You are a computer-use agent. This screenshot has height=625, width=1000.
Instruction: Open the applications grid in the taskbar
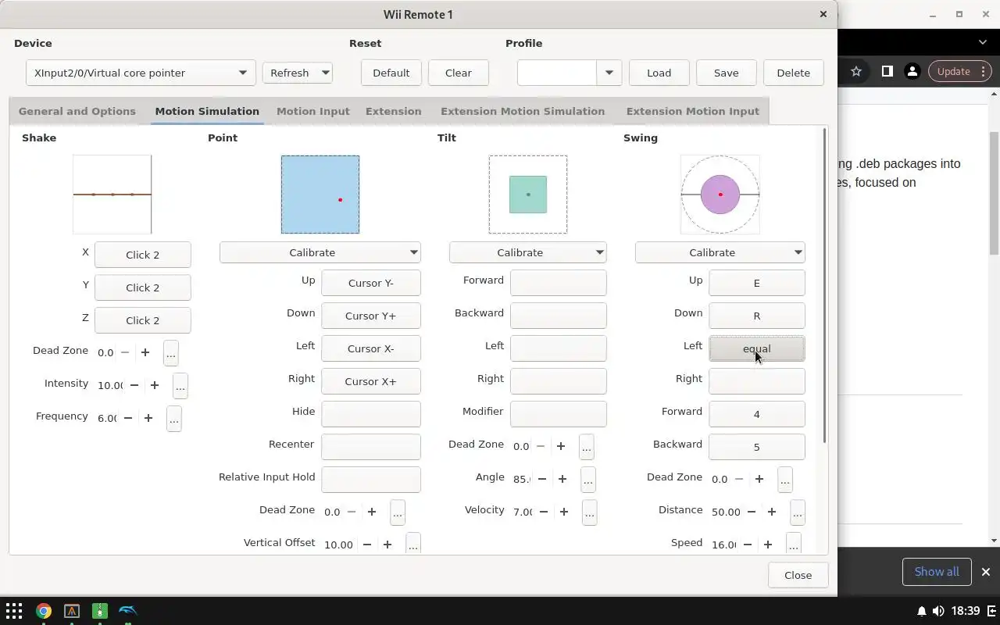click(x=14, y=611)
